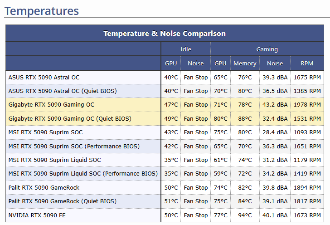Click the 94°C memory temperature cell
The height and width of the screenshot is (225, 330).
coord(245,215)
